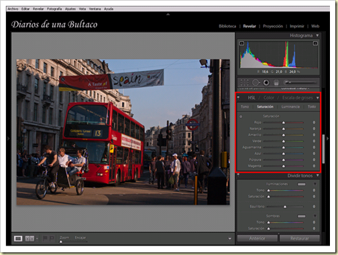Show the Tono sub-tab

click(x=245, y=107)
